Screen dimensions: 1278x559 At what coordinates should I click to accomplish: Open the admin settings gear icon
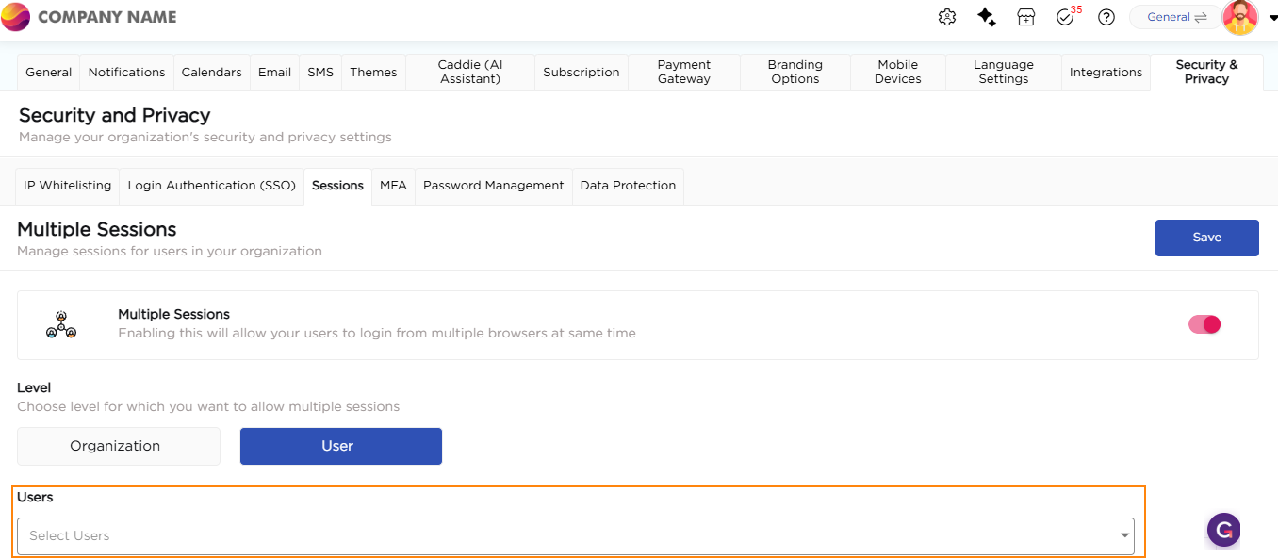pyautogui.click(x=947, y=17)
